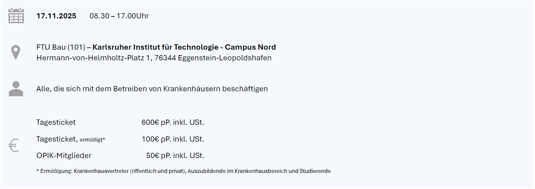Click the 600€ pP. inkl. USt. price
The height and width of the screenshot is (189, 535).
pos(173,123)
